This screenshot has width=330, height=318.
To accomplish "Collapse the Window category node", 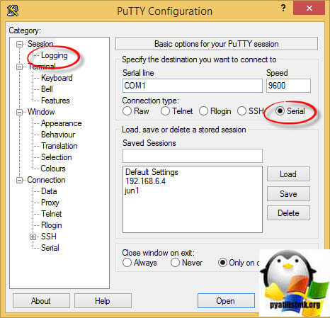I will 19,112.
